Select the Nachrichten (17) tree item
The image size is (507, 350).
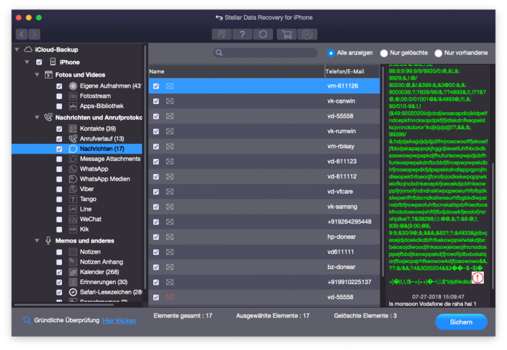77,148
